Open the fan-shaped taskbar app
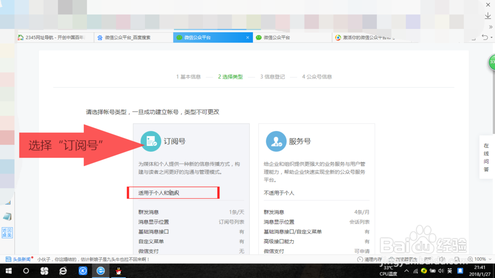The width and height of the screenshot is (495, 278). [44, 271]
